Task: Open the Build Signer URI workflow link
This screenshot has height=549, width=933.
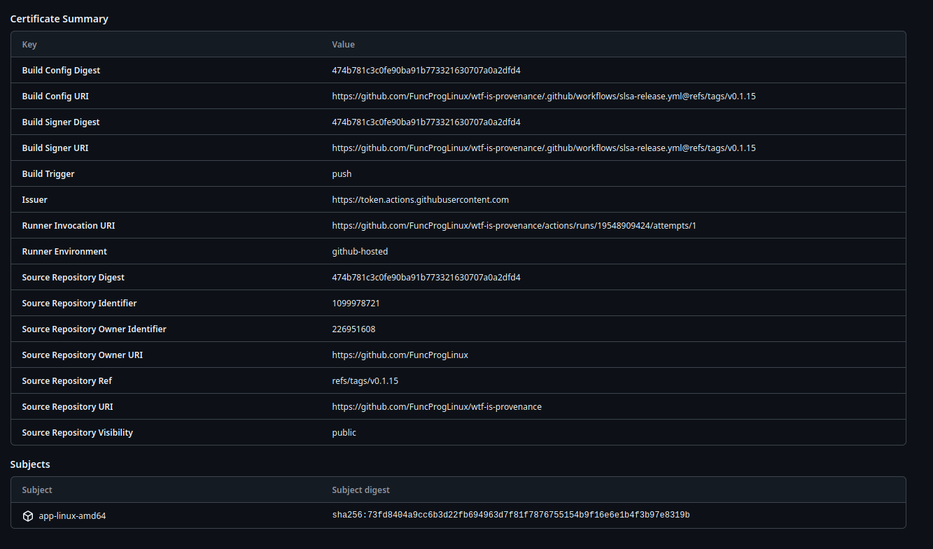Action: (x=543, y=148)
